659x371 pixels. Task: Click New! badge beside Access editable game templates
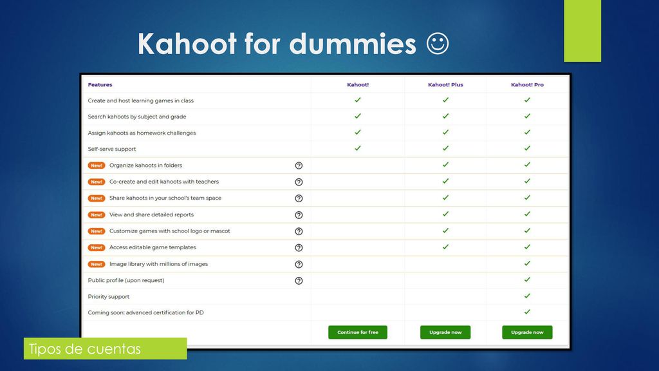(97, 248)
